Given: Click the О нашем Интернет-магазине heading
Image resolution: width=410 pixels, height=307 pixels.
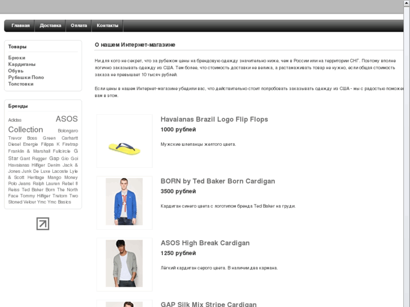Looking at the screenshot, I should (135, 45).
